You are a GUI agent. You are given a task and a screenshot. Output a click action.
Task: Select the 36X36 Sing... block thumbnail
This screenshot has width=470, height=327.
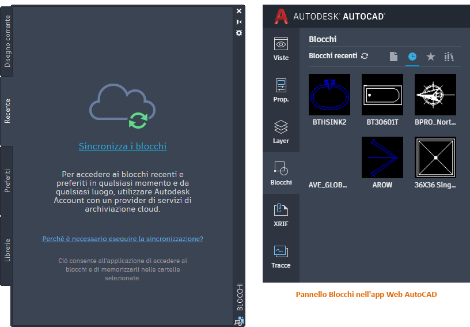click(435, 157)
